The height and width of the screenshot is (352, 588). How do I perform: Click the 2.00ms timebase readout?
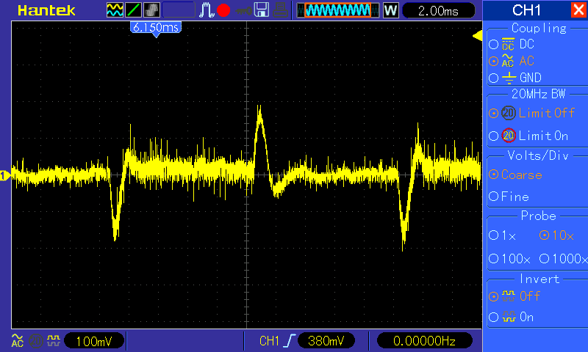click(x=438, y=10)
